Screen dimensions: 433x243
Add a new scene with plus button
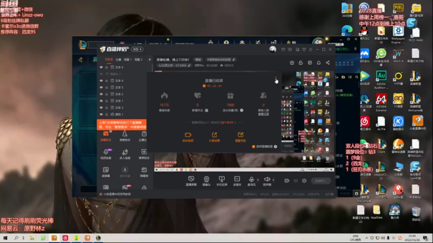point(149,59)
